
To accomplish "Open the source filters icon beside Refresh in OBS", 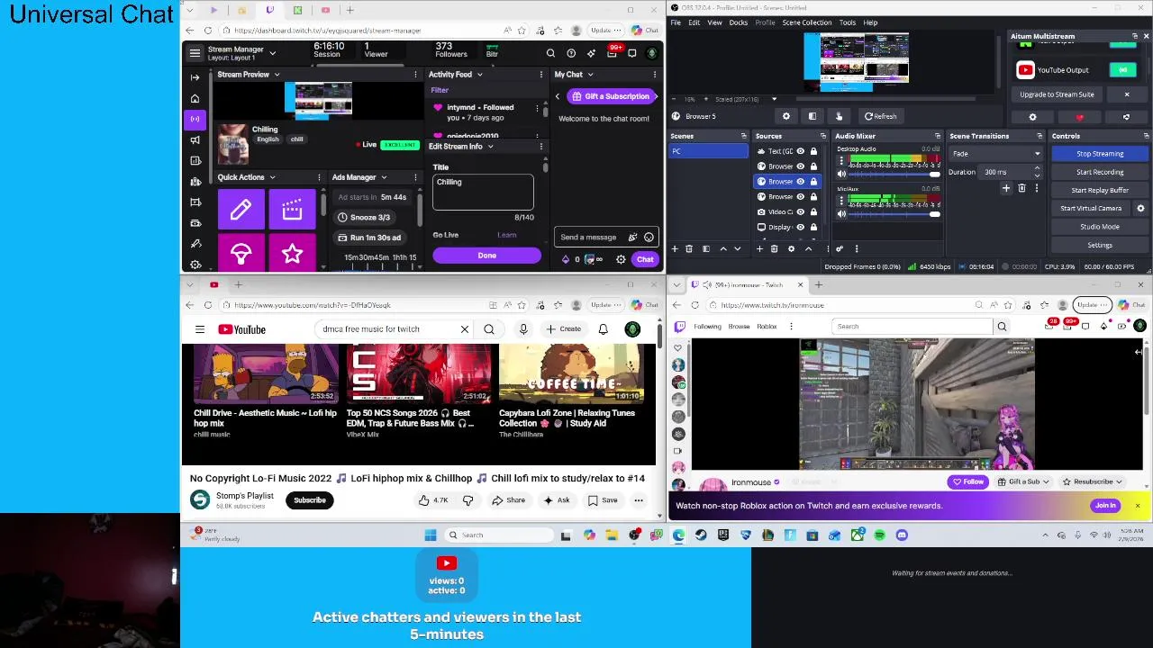I will coord(812,116).
